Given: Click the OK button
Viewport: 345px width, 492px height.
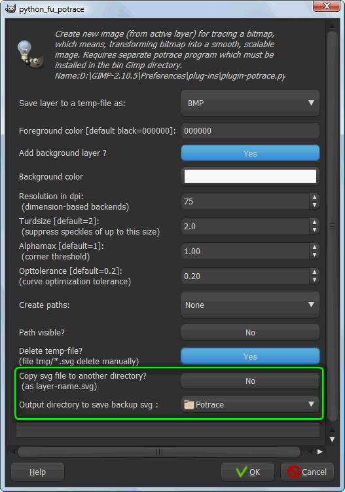Looking at the screenshot, I should (x=247, y=472).
